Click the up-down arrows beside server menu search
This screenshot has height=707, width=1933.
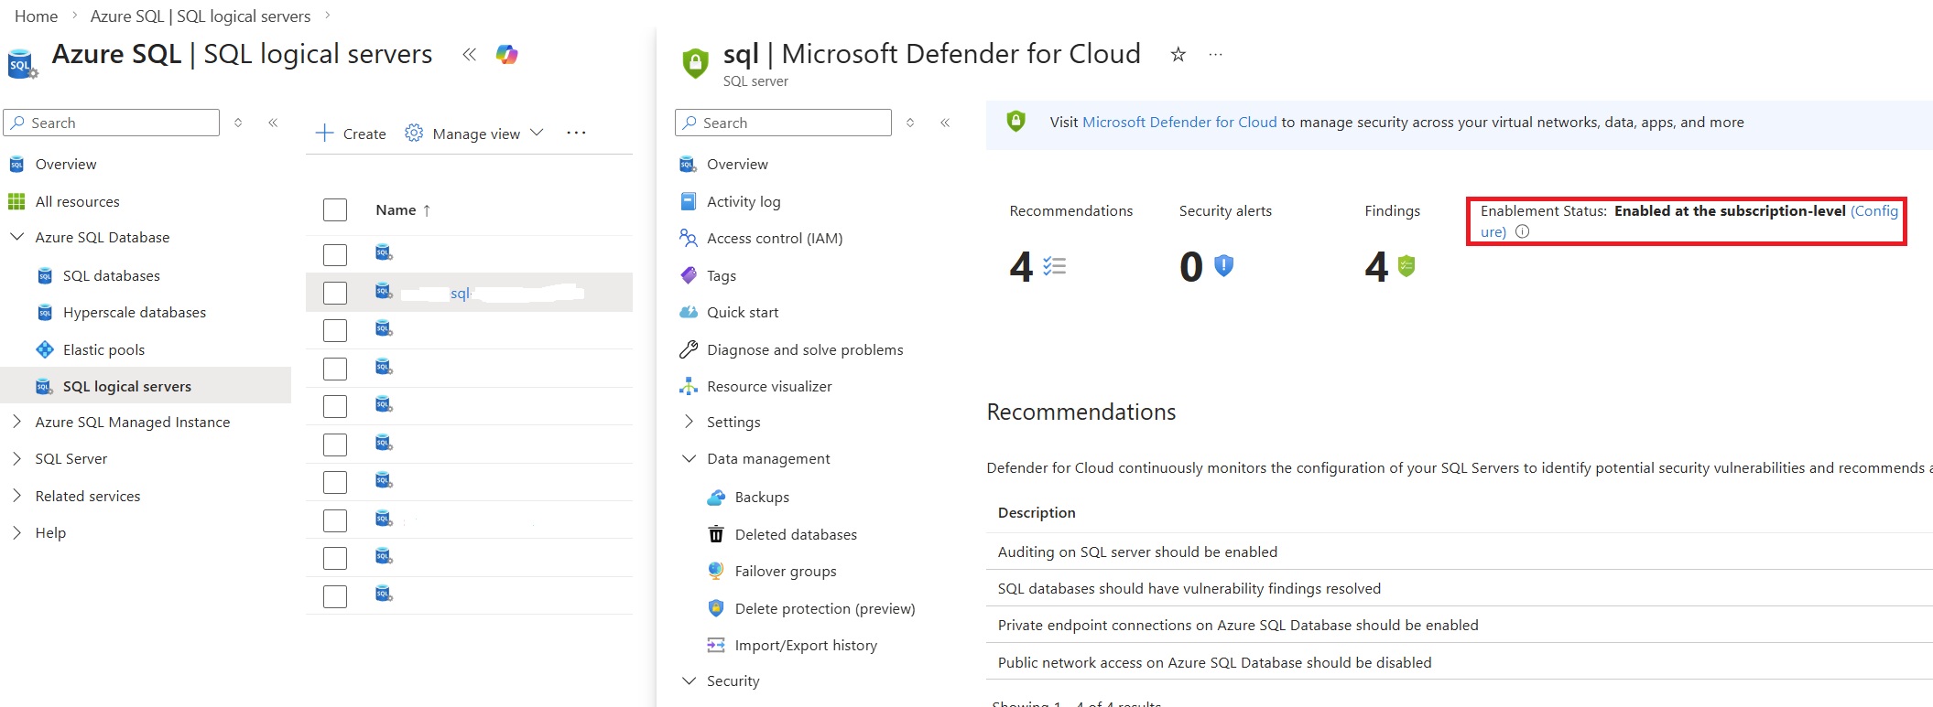[x=910, y=123]
